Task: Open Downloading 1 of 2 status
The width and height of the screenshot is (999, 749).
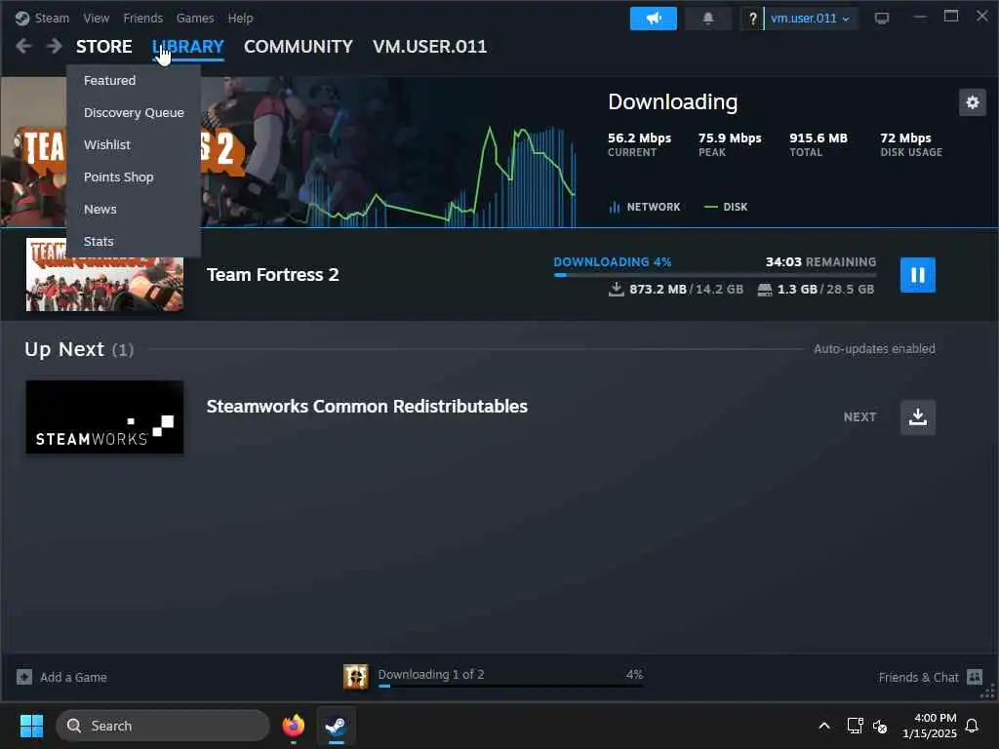Action: click(x=430, y=675)
